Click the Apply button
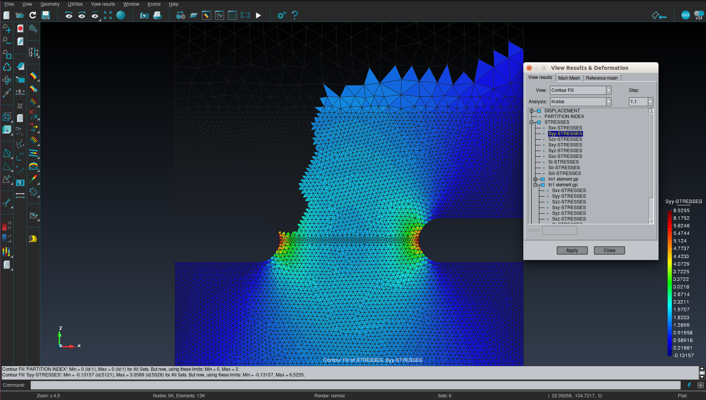 coord(572,250)
